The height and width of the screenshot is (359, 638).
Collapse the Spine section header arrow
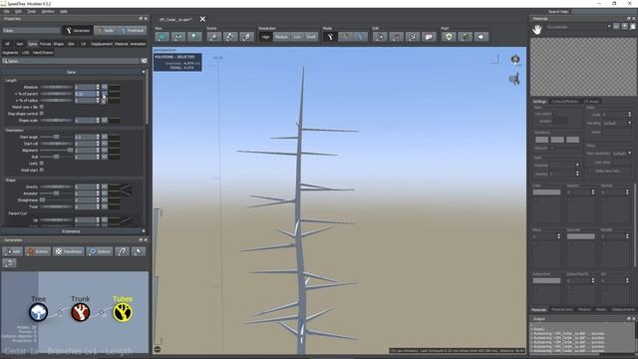(x=144, y=72)
